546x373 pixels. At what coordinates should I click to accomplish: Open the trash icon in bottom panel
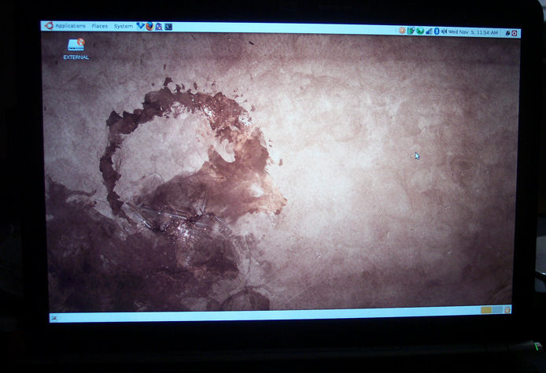click(x=507, y=309)
